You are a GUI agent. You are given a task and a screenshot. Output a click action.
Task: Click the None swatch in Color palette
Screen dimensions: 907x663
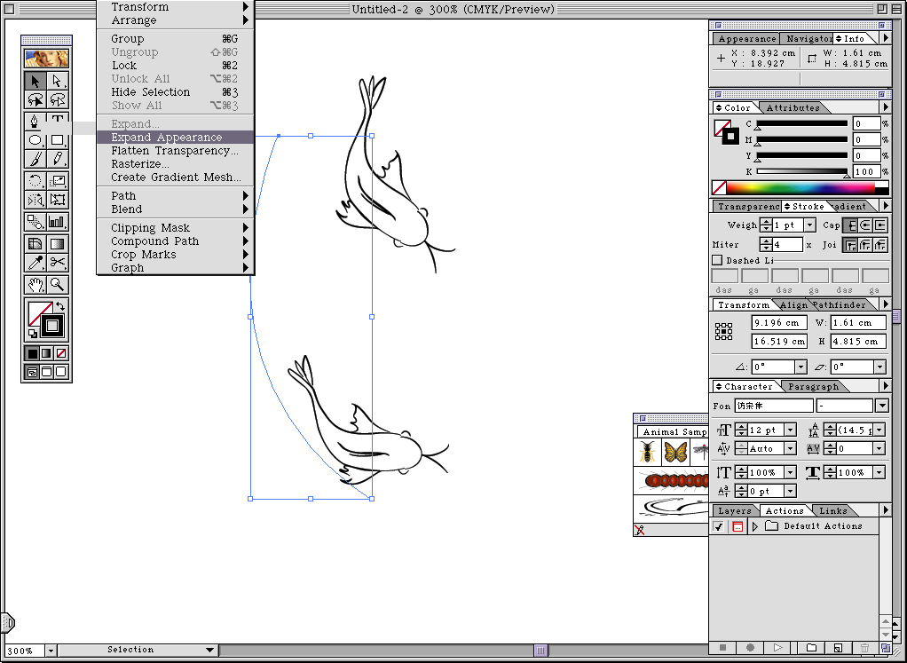(719, 187)
